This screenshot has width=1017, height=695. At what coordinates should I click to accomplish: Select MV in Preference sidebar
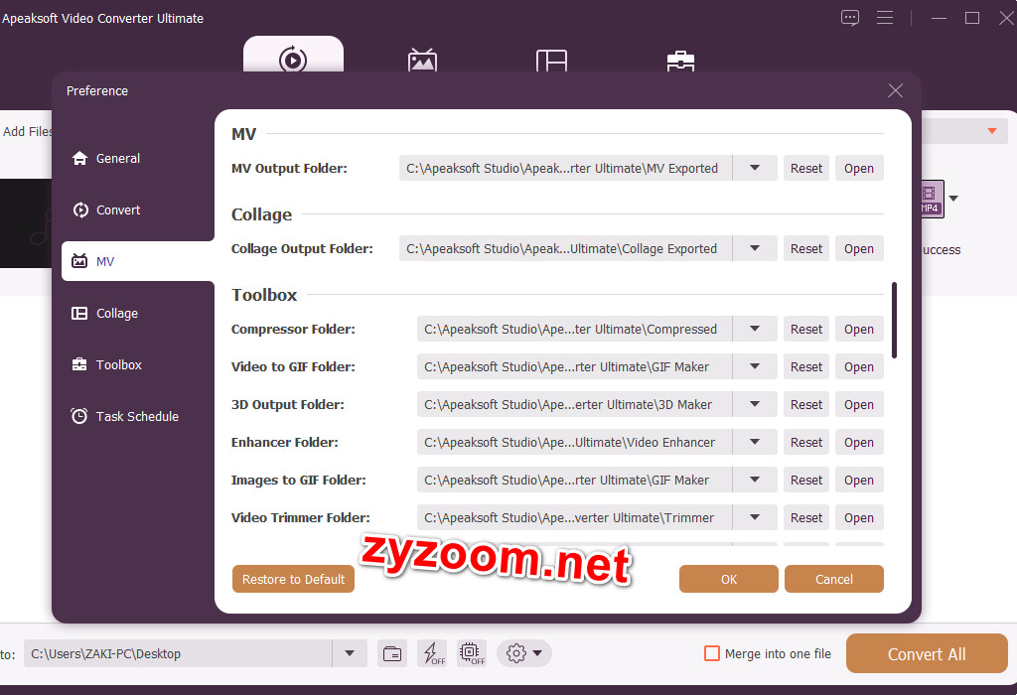137,261
